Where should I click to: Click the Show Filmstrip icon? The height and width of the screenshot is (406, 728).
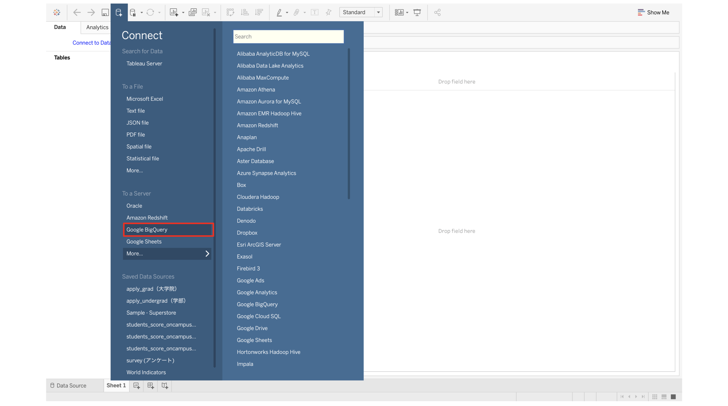664,397
